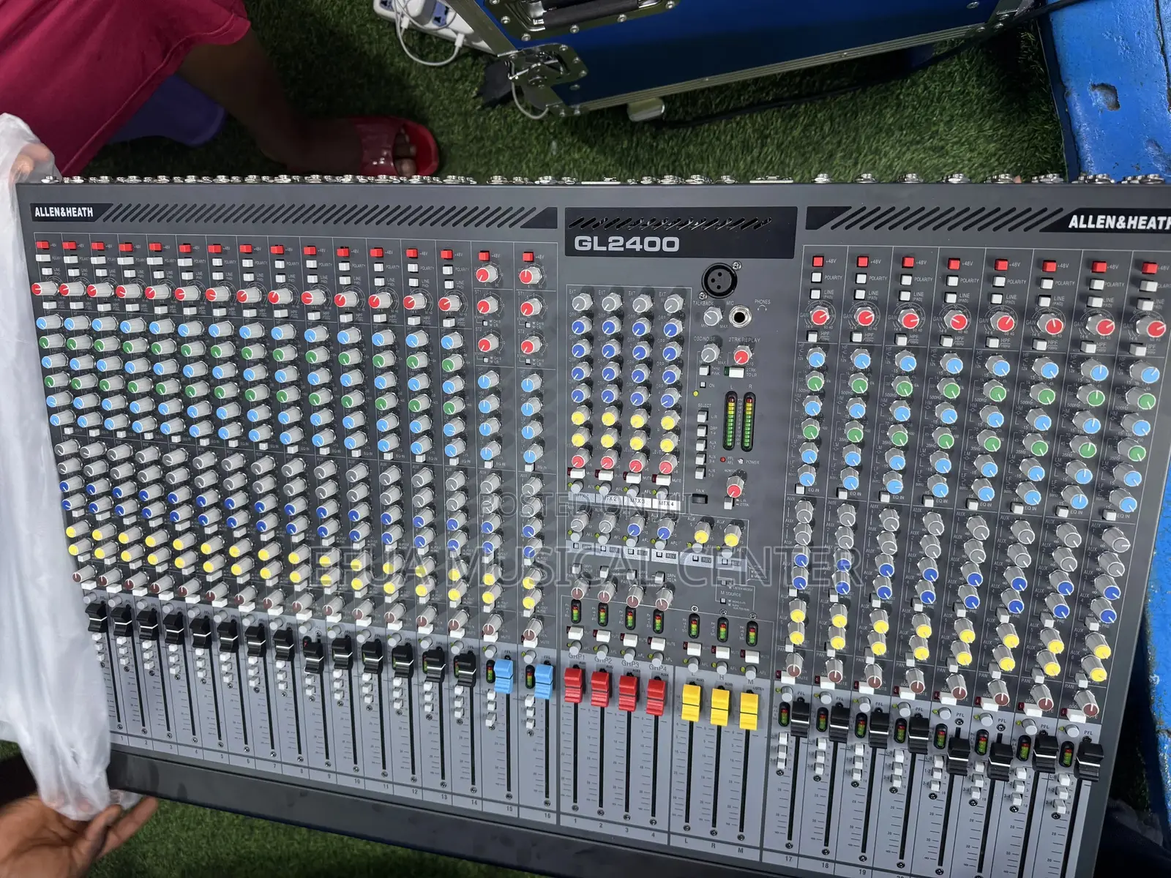Click the channel 17 PFL button
1171x878 pixels.
787,694
